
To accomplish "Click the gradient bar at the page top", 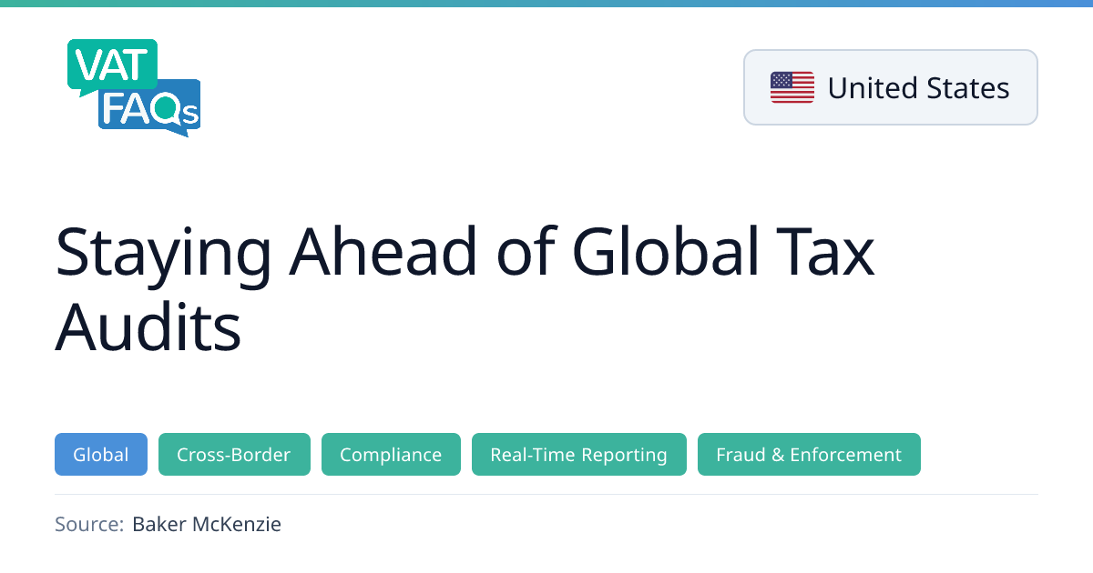I will coord(546,3).
